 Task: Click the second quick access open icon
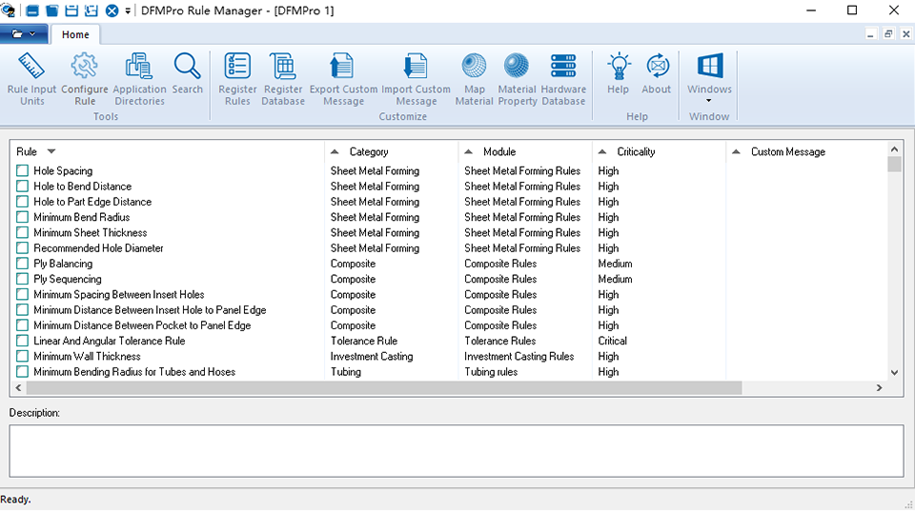[51, 10]
